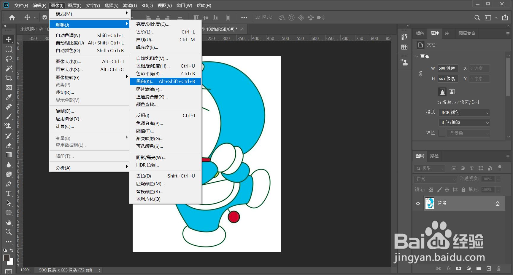The height and width of the screenshot is (275, 513).
Task: Toggle the Auto-Select checkbox in the options bar
Action: click(45, 17)
